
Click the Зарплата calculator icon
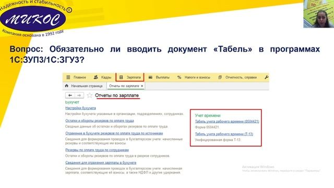[121, 77]
